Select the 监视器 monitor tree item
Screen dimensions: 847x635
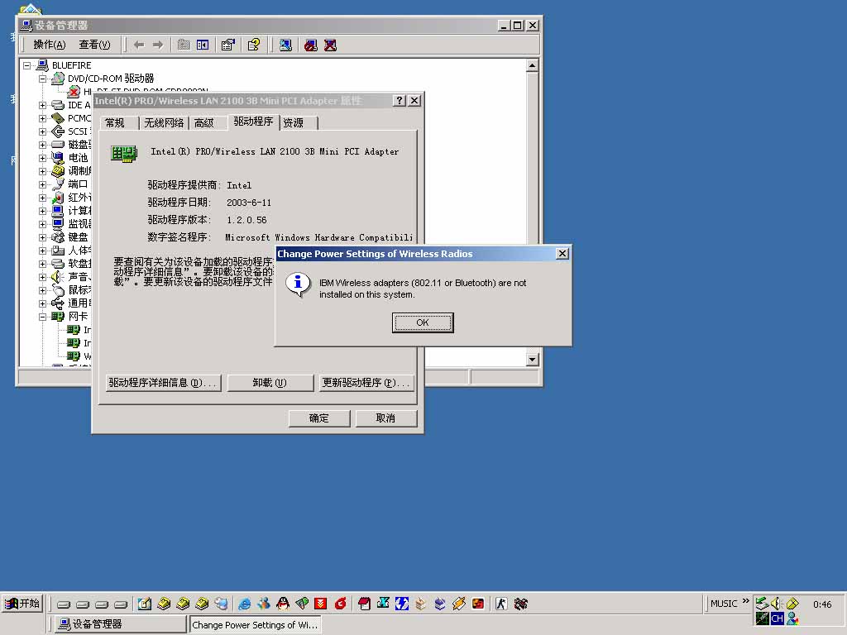point(79,224)
